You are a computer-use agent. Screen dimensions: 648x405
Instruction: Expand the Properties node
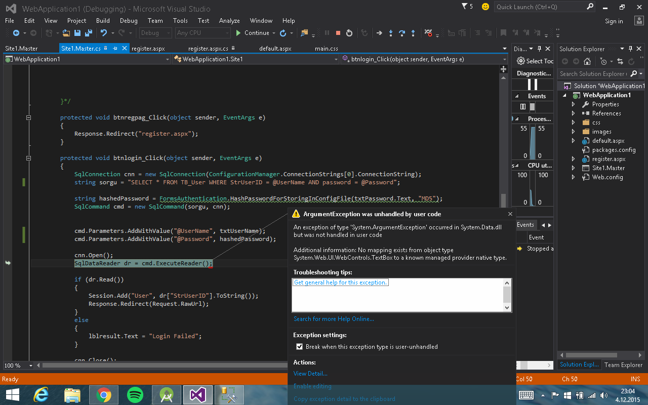tap(574, 104)
